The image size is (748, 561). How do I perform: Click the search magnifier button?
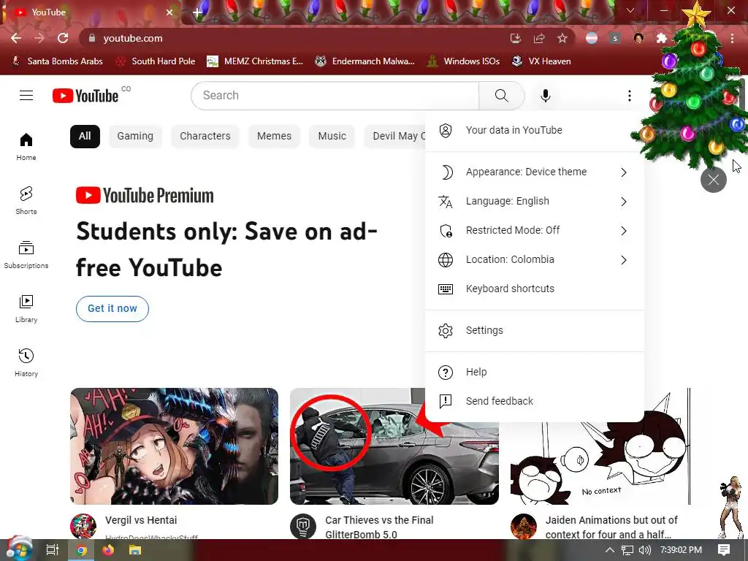point(501,96)
